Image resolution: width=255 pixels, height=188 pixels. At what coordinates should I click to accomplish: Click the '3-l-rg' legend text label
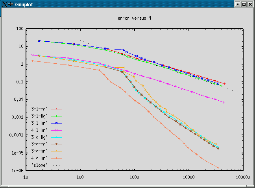(39, 109)
